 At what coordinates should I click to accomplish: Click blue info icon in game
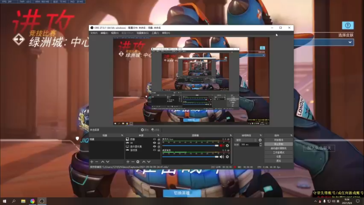point(348,26)
